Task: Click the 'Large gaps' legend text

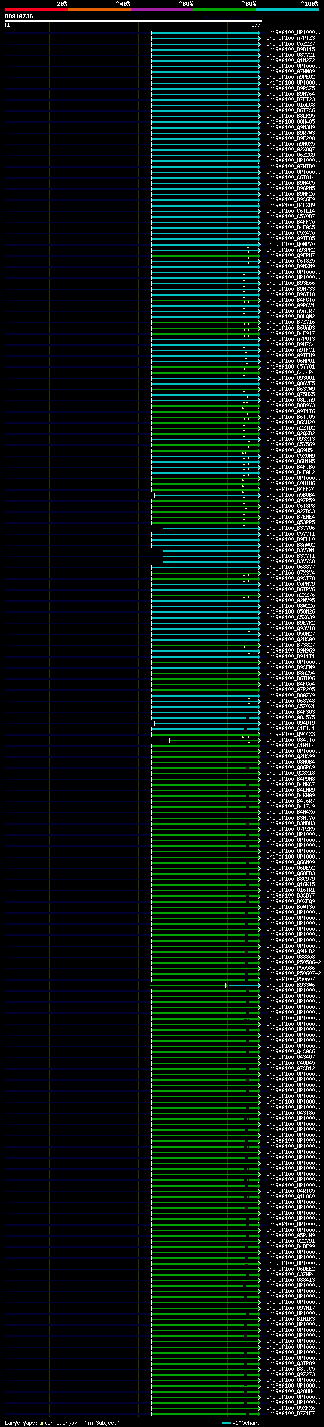Action: point(21,1422)
